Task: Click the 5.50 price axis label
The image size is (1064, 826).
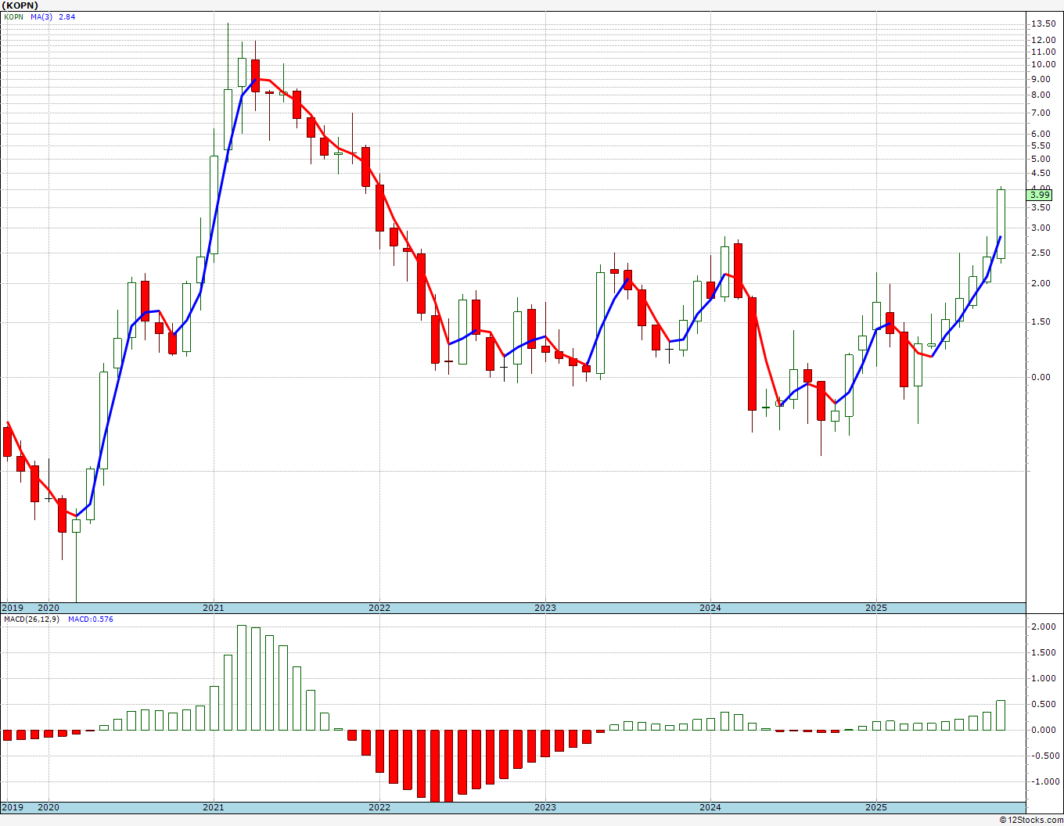Action: point(1041,145)
